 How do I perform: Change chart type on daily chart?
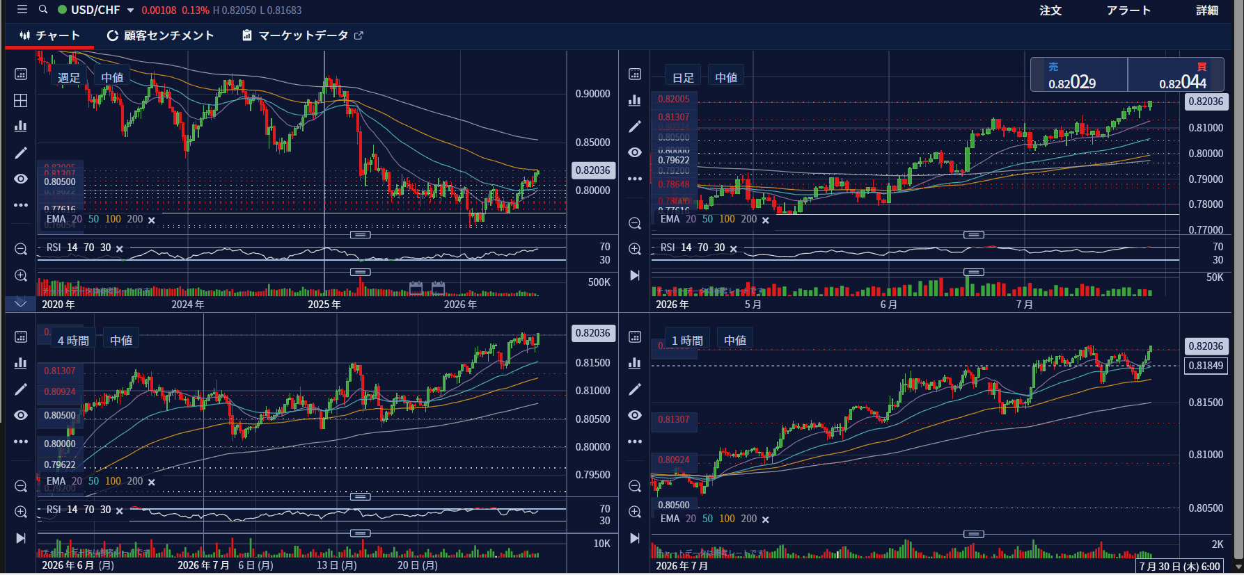point(635,100)
